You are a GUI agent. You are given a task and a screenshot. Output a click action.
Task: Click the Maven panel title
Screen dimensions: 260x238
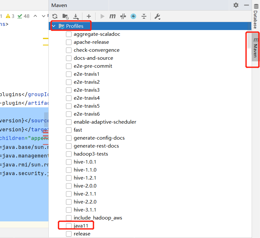click(59, 5)
